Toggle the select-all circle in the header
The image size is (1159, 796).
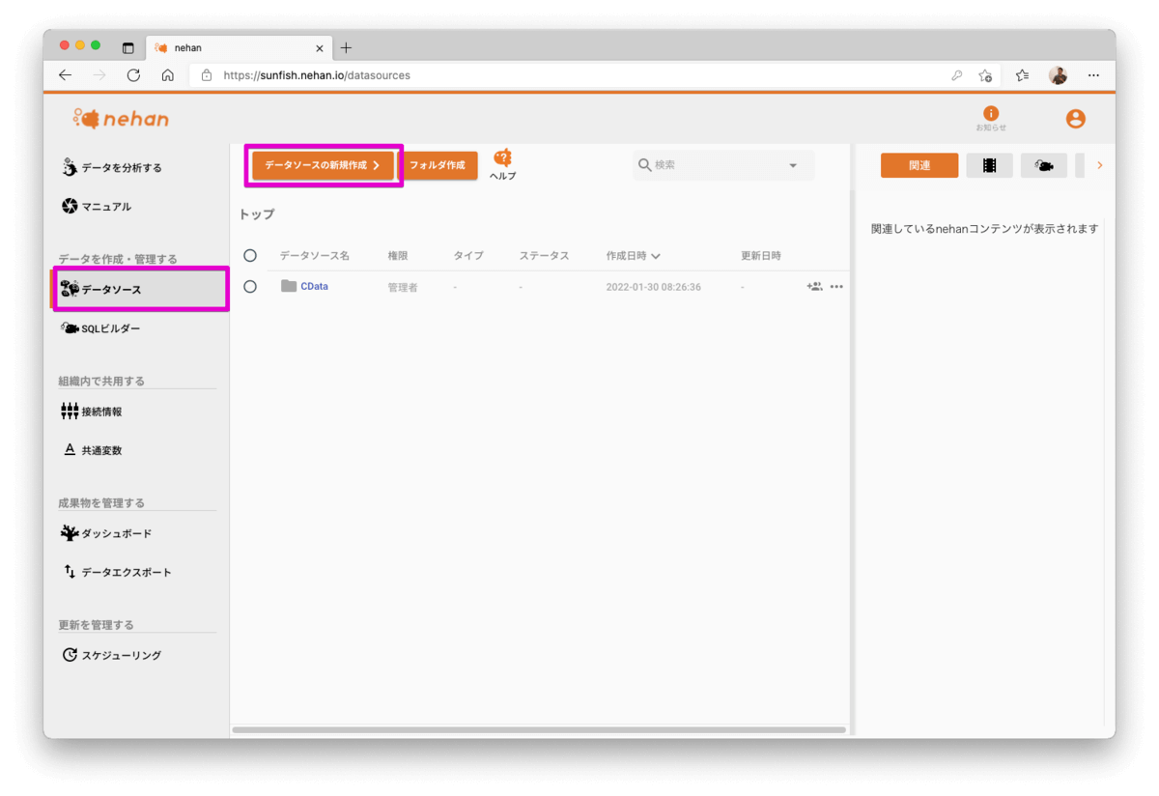click(x=250, y=256)
